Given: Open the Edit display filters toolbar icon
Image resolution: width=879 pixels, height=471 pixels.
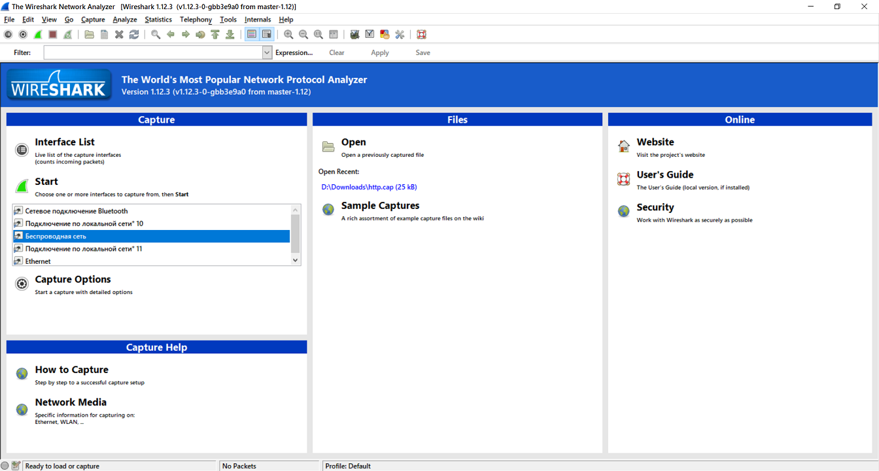Looking at the screenshot, I should coord(370,35).
